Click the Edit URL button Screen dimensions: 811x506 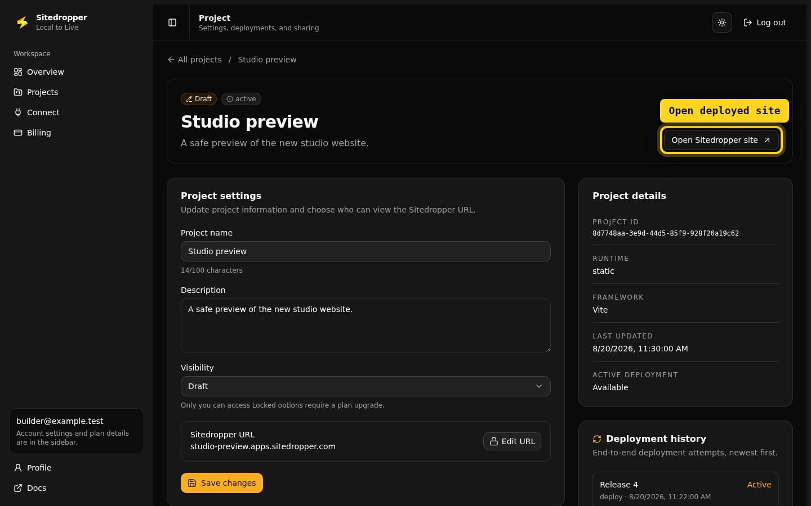pos(512,441)
